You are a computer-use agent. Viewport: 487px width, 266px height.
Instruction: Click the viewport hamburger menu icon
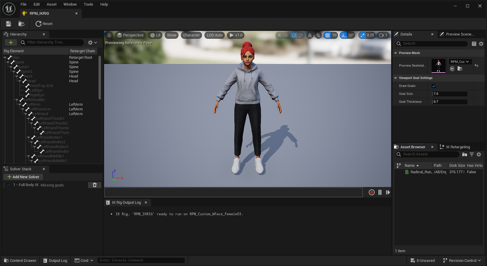(109, 35)
